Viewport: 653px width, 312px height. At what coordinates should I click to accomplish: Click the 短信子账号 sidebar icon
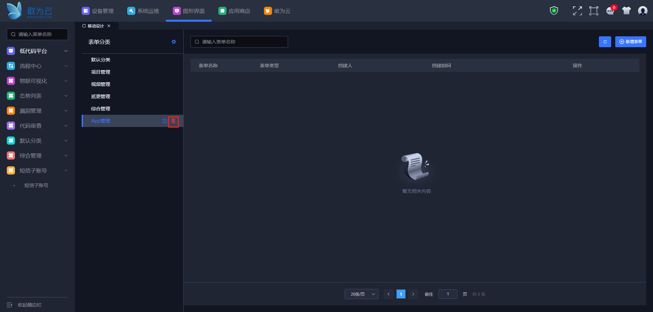click(11, 170)
